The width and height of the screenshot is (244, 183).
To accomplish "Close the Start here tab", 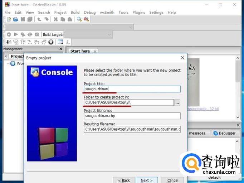I will 95,52.
